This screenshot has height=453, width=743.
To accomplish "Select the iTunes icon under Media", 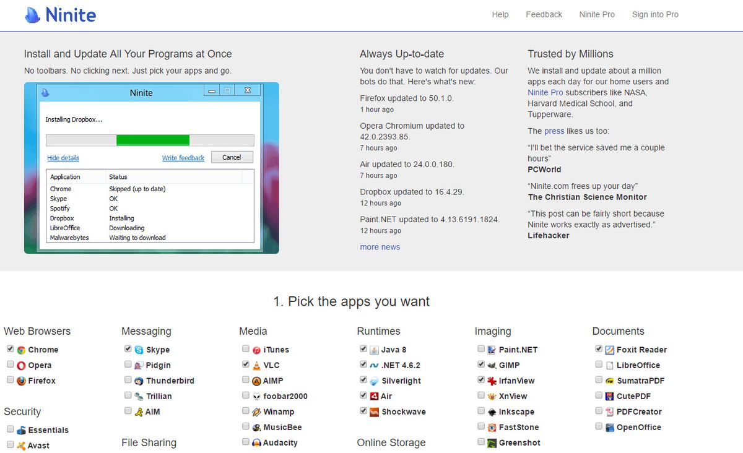I will (x=257, y=349).
